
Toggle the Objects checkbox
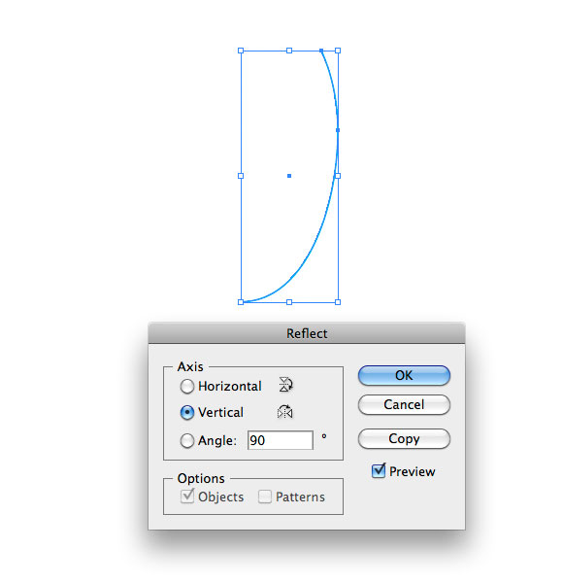pos(187,497)
